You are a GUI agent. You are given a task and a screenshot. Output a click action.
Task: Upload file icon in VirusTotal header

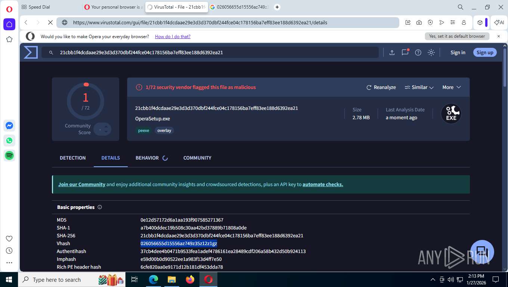(392, 52)
